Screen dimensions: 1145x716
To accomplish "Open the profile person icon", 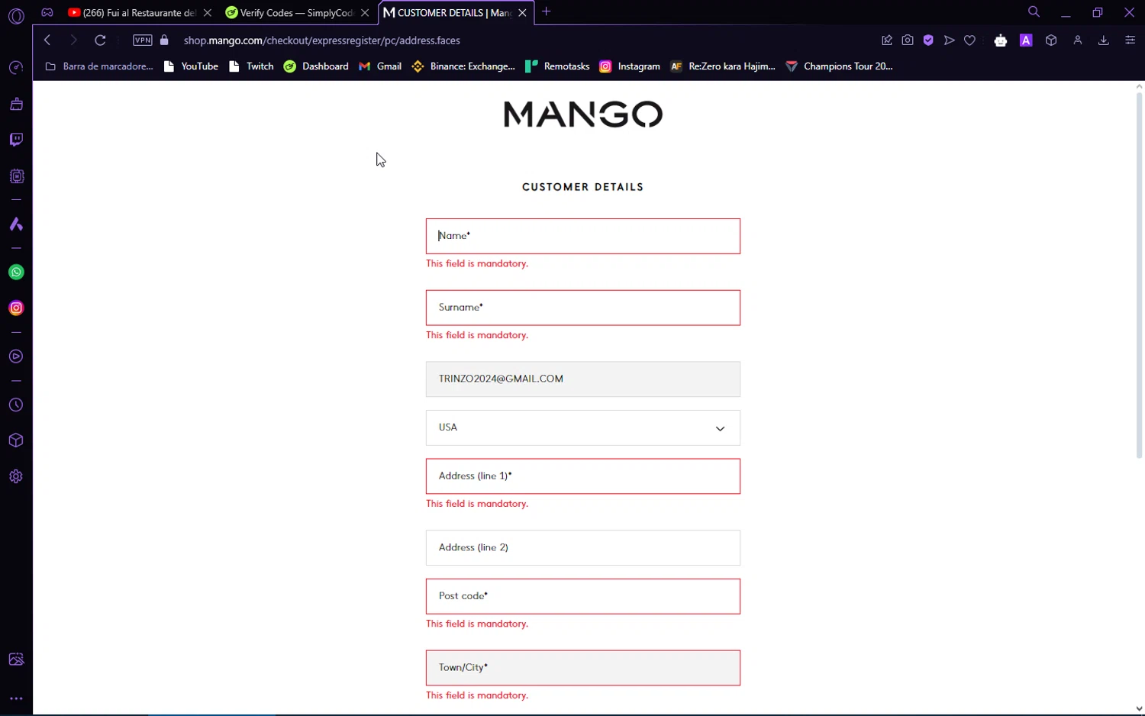I will (x=1078, y=40).
